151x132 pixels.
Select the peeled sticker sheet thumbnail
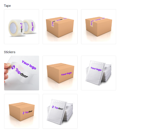pos(22,73)
